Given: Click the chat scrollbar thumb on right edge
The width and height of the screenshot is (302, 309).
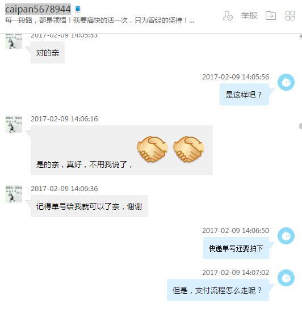Looking at the screenshot, I should 300,126.
